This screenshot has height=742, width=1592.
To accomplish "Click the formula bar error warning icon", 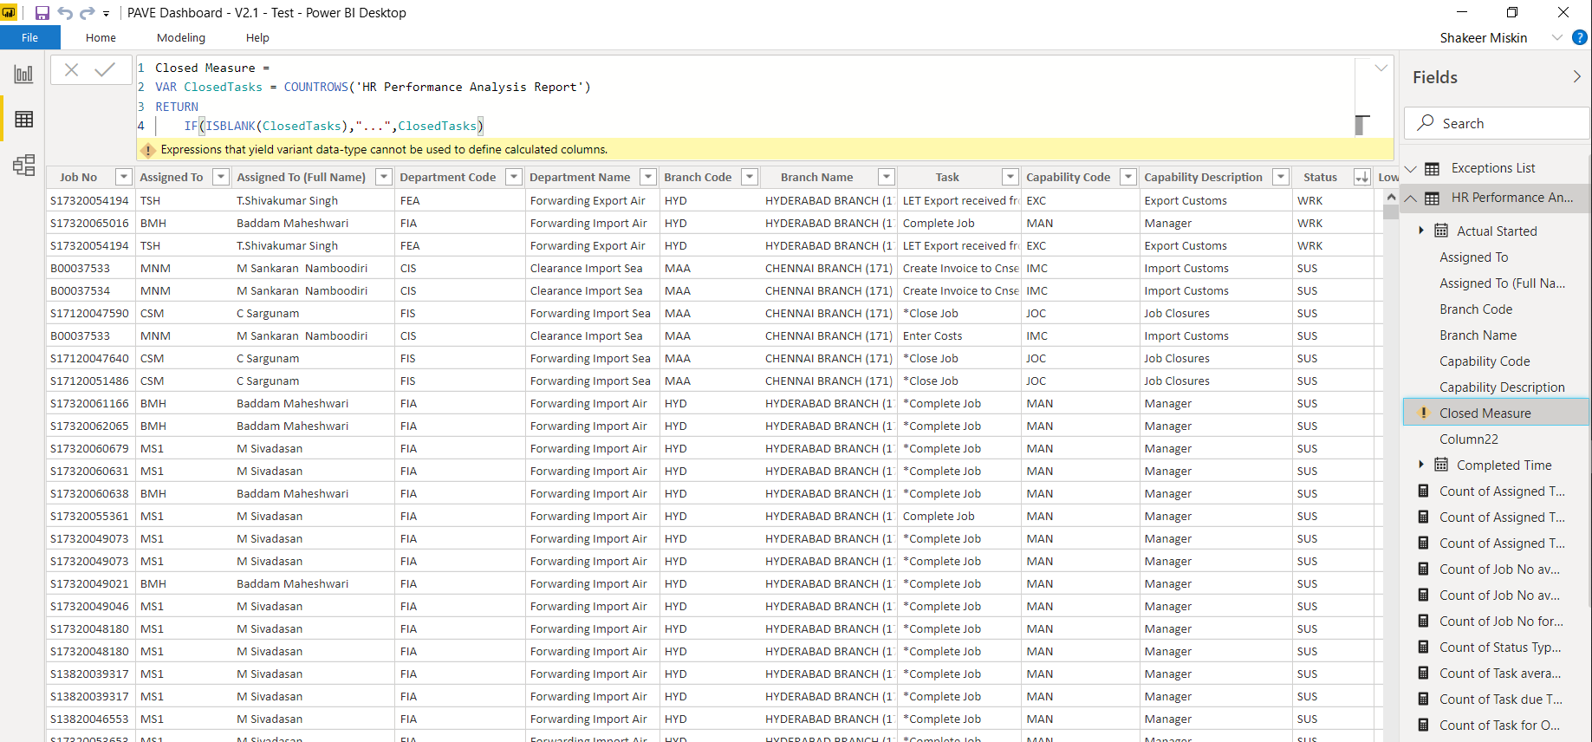I will coord(148,150).
